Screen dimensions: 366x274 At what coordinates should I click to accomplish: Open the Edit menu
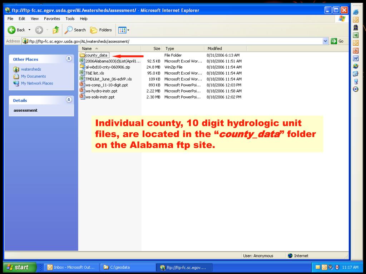click(x=22, y=19)
